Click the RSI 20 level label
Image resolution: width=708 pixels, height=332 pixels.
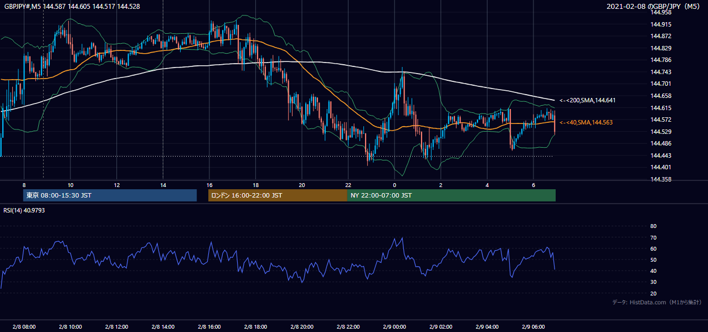click(653, 293)
